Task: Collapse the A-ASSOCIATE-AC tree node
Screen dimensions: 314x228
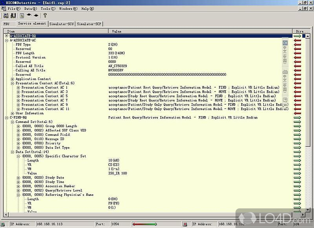Action: (x=7, y=40)
